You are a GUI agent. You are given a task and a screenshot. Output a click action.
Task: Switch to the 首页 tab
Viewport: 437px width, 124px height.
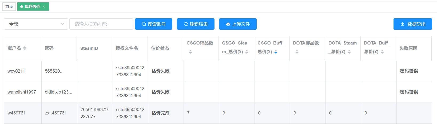9,7
